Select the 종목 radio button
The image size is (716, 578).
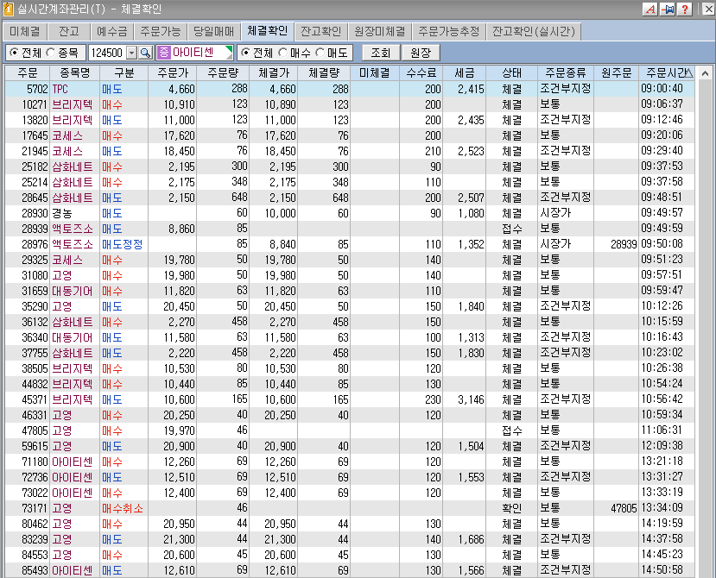pyautogui.click(x=51, y=53)
